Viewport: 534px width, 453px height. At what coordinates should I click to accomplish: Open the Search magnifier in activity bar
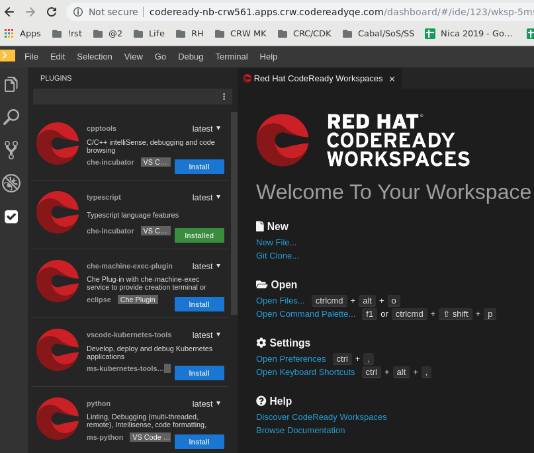click(x=11, y=117)
